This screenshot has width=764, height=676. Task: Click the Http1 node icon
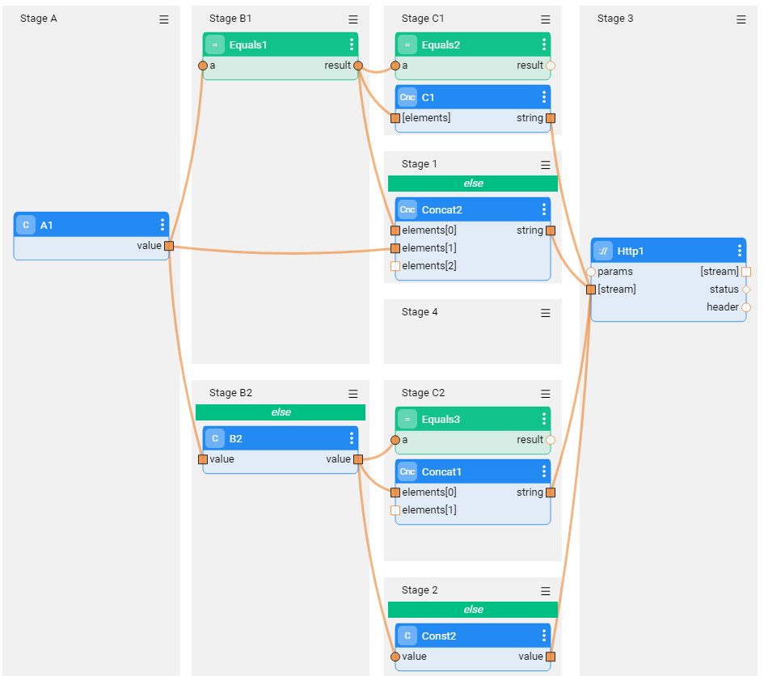click(603, 251)
